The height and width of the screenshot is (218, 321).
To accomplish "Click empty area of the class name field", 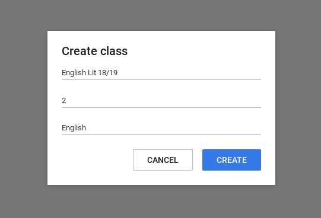I will tap(189, 73).
